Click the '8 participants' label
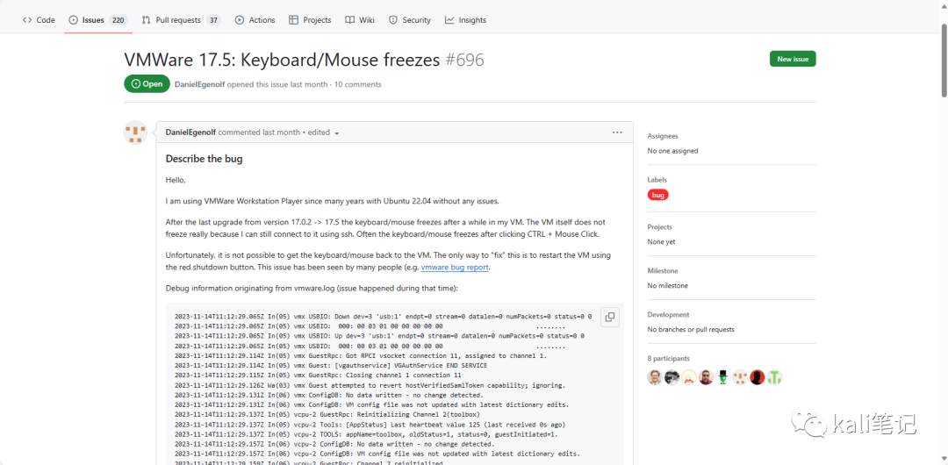948x465 pixels. pyautogui.click(x=668, y=359)
